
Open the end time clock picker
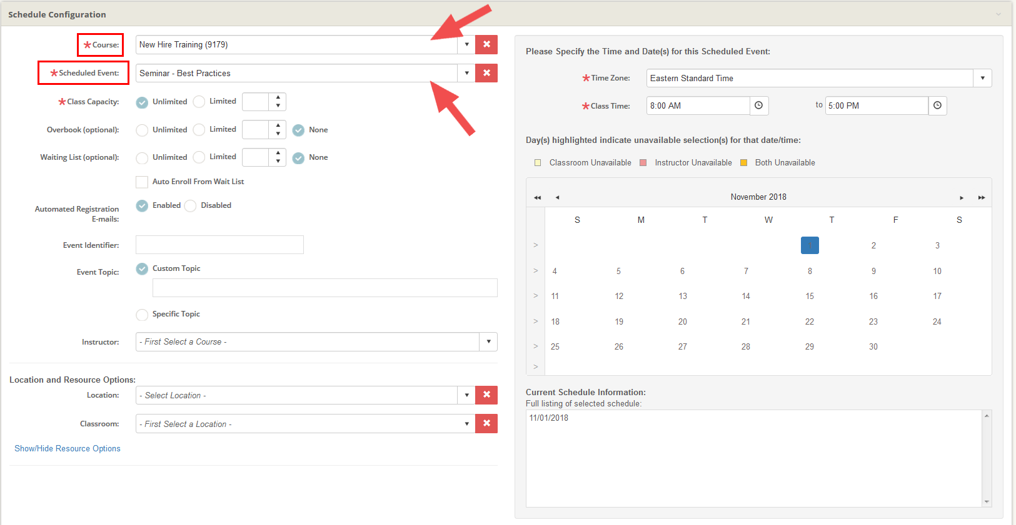[x=937, y=105]
